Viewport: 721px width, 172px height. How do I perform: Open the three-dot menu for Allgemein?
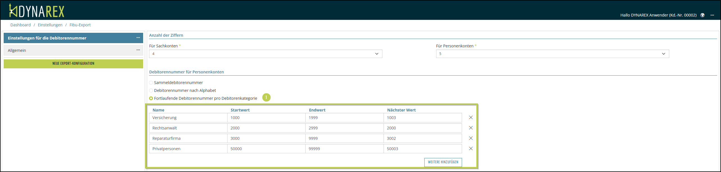click(x=138, y=50)
